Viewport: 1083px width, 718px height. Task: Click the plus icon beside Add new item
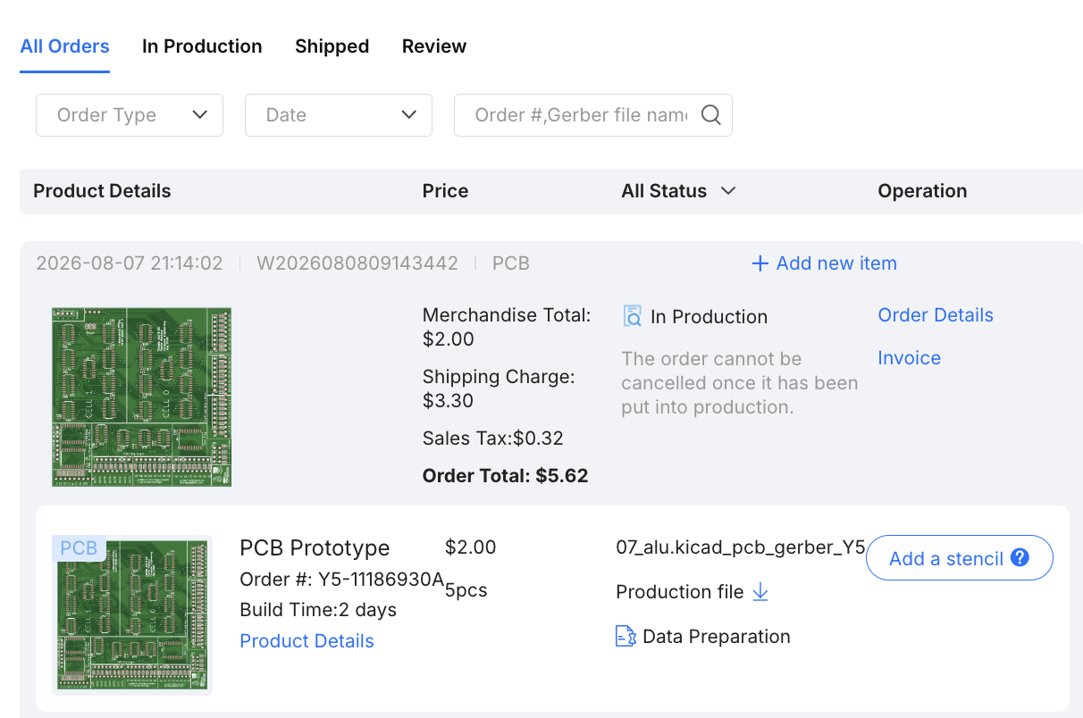tap(760, 263)
